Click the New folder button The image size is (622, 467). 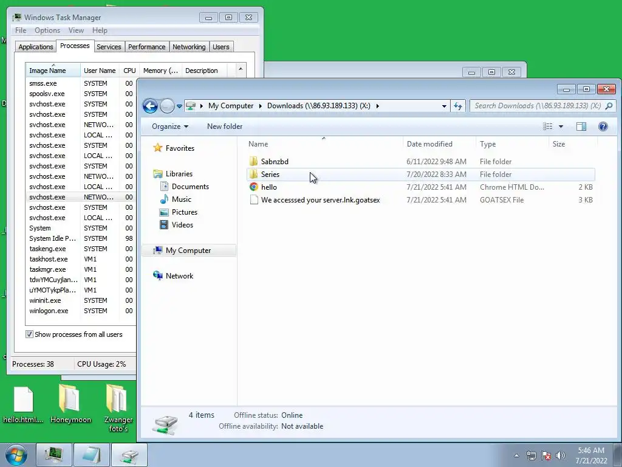coord(225,126)
